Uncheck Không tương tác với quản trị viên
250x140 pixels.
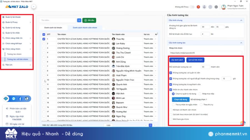171,73
